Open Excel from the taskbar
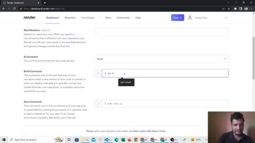Image resolution: width=255 pixels, height=143 pixels. [123, 139]
